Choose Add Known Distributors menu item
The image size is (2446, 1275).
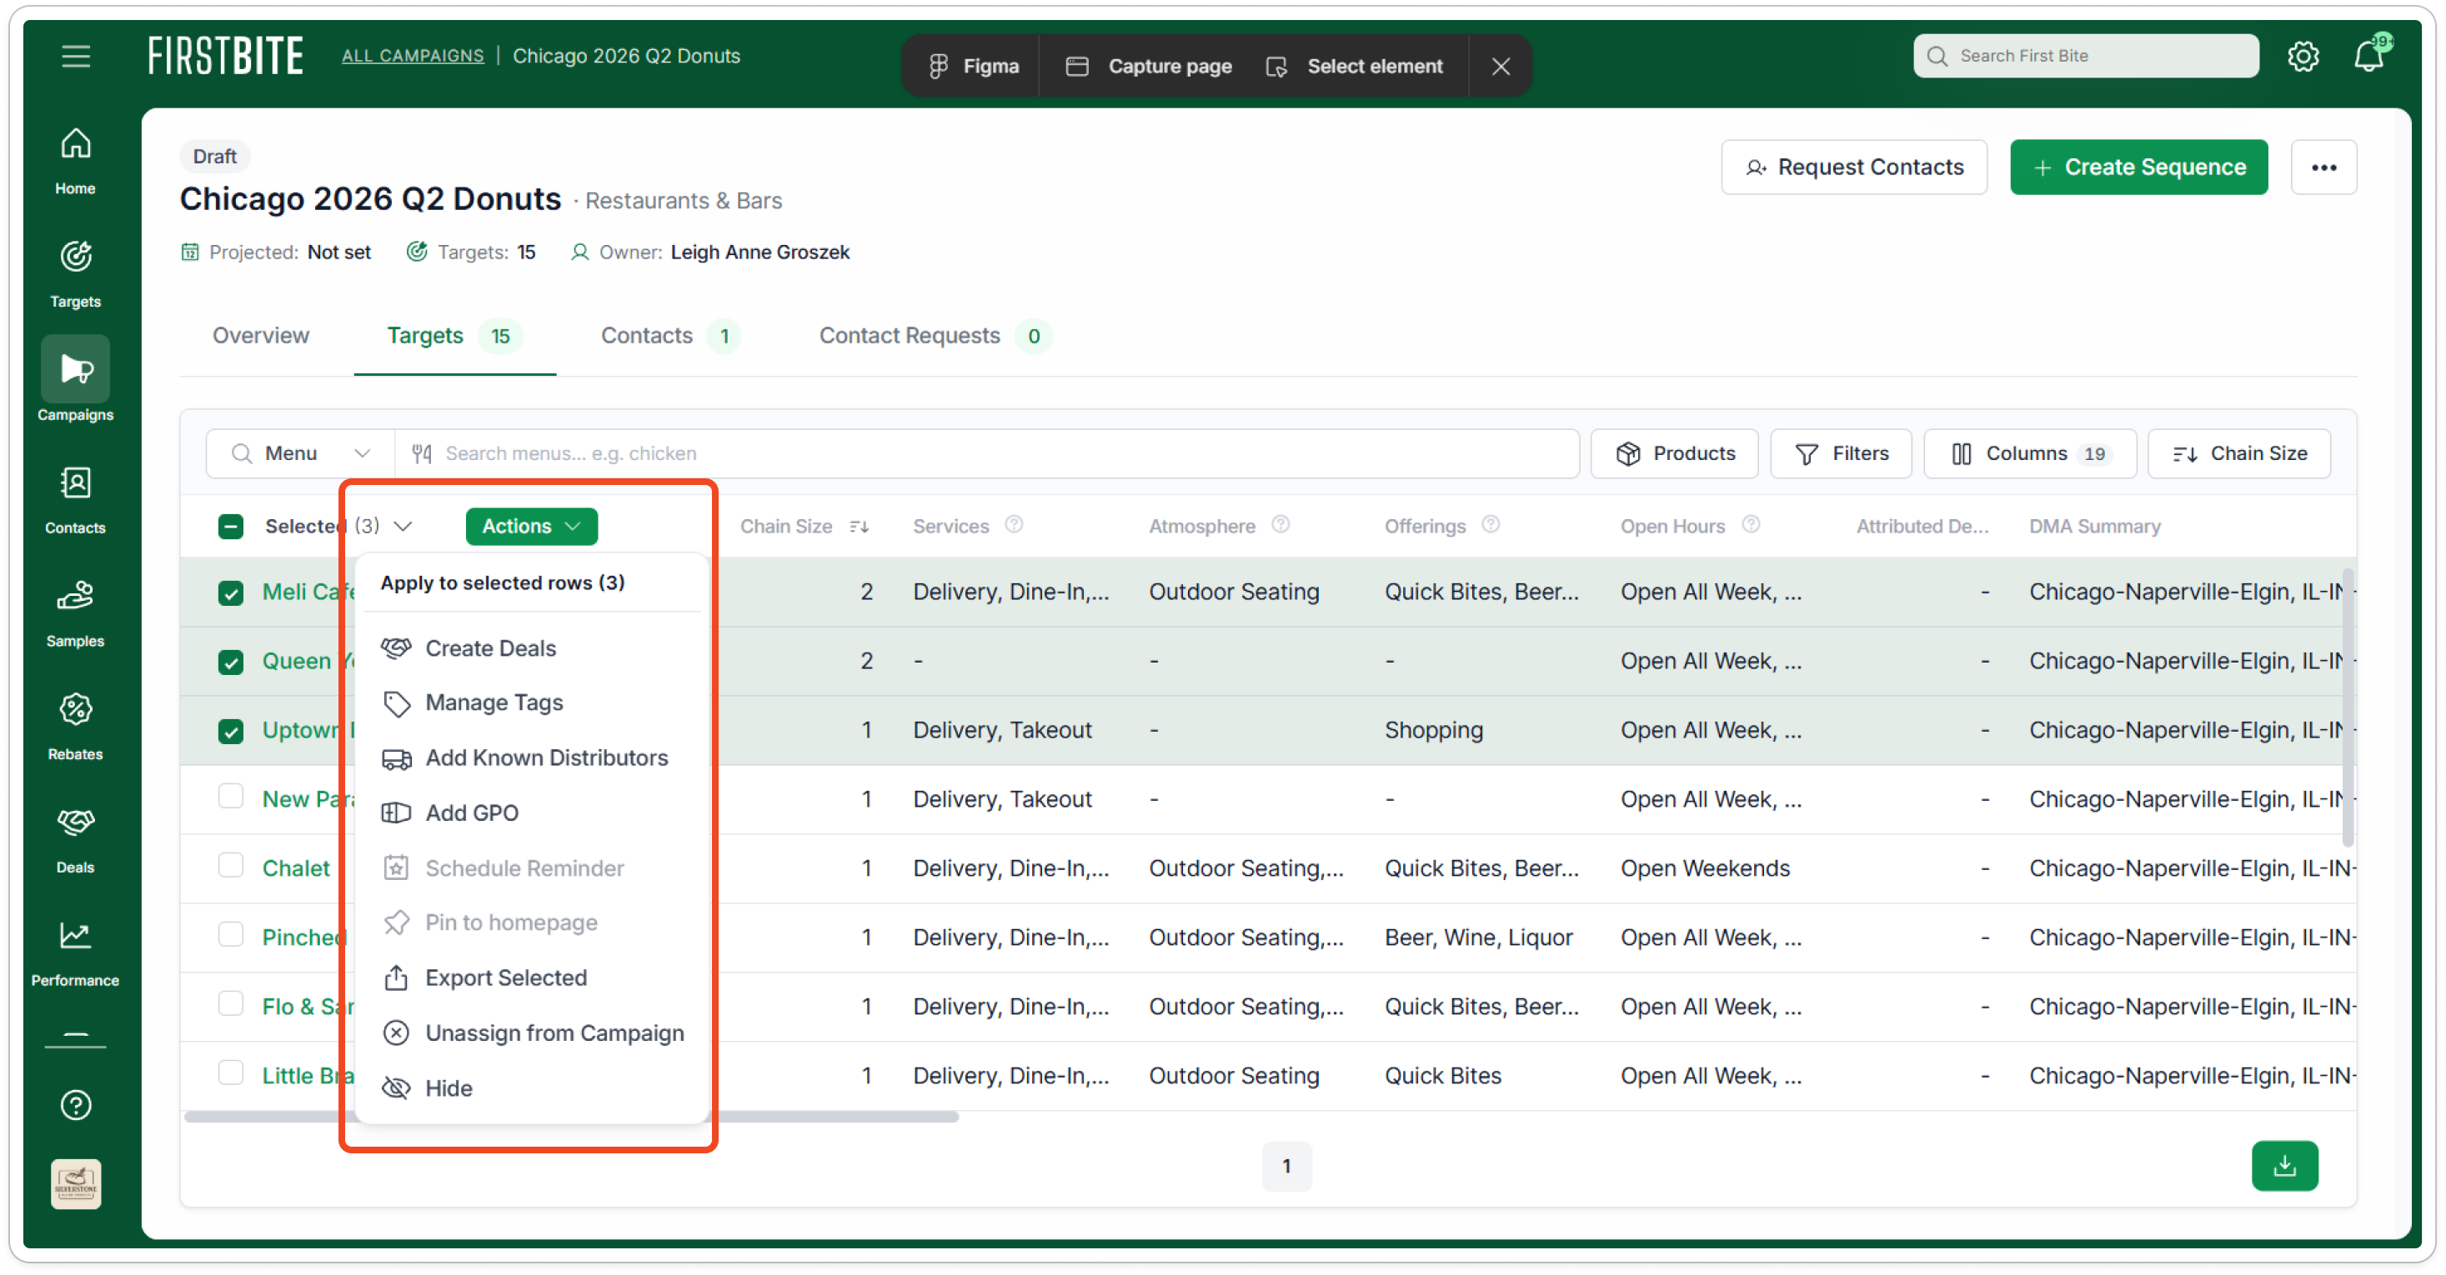tap(531, 757)
